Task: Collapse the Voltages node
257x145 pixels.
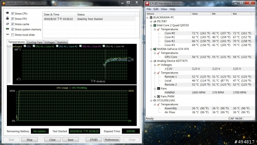Action: 155,65
